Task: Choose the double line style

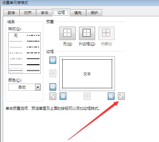Action: click(x=33, y=70)
